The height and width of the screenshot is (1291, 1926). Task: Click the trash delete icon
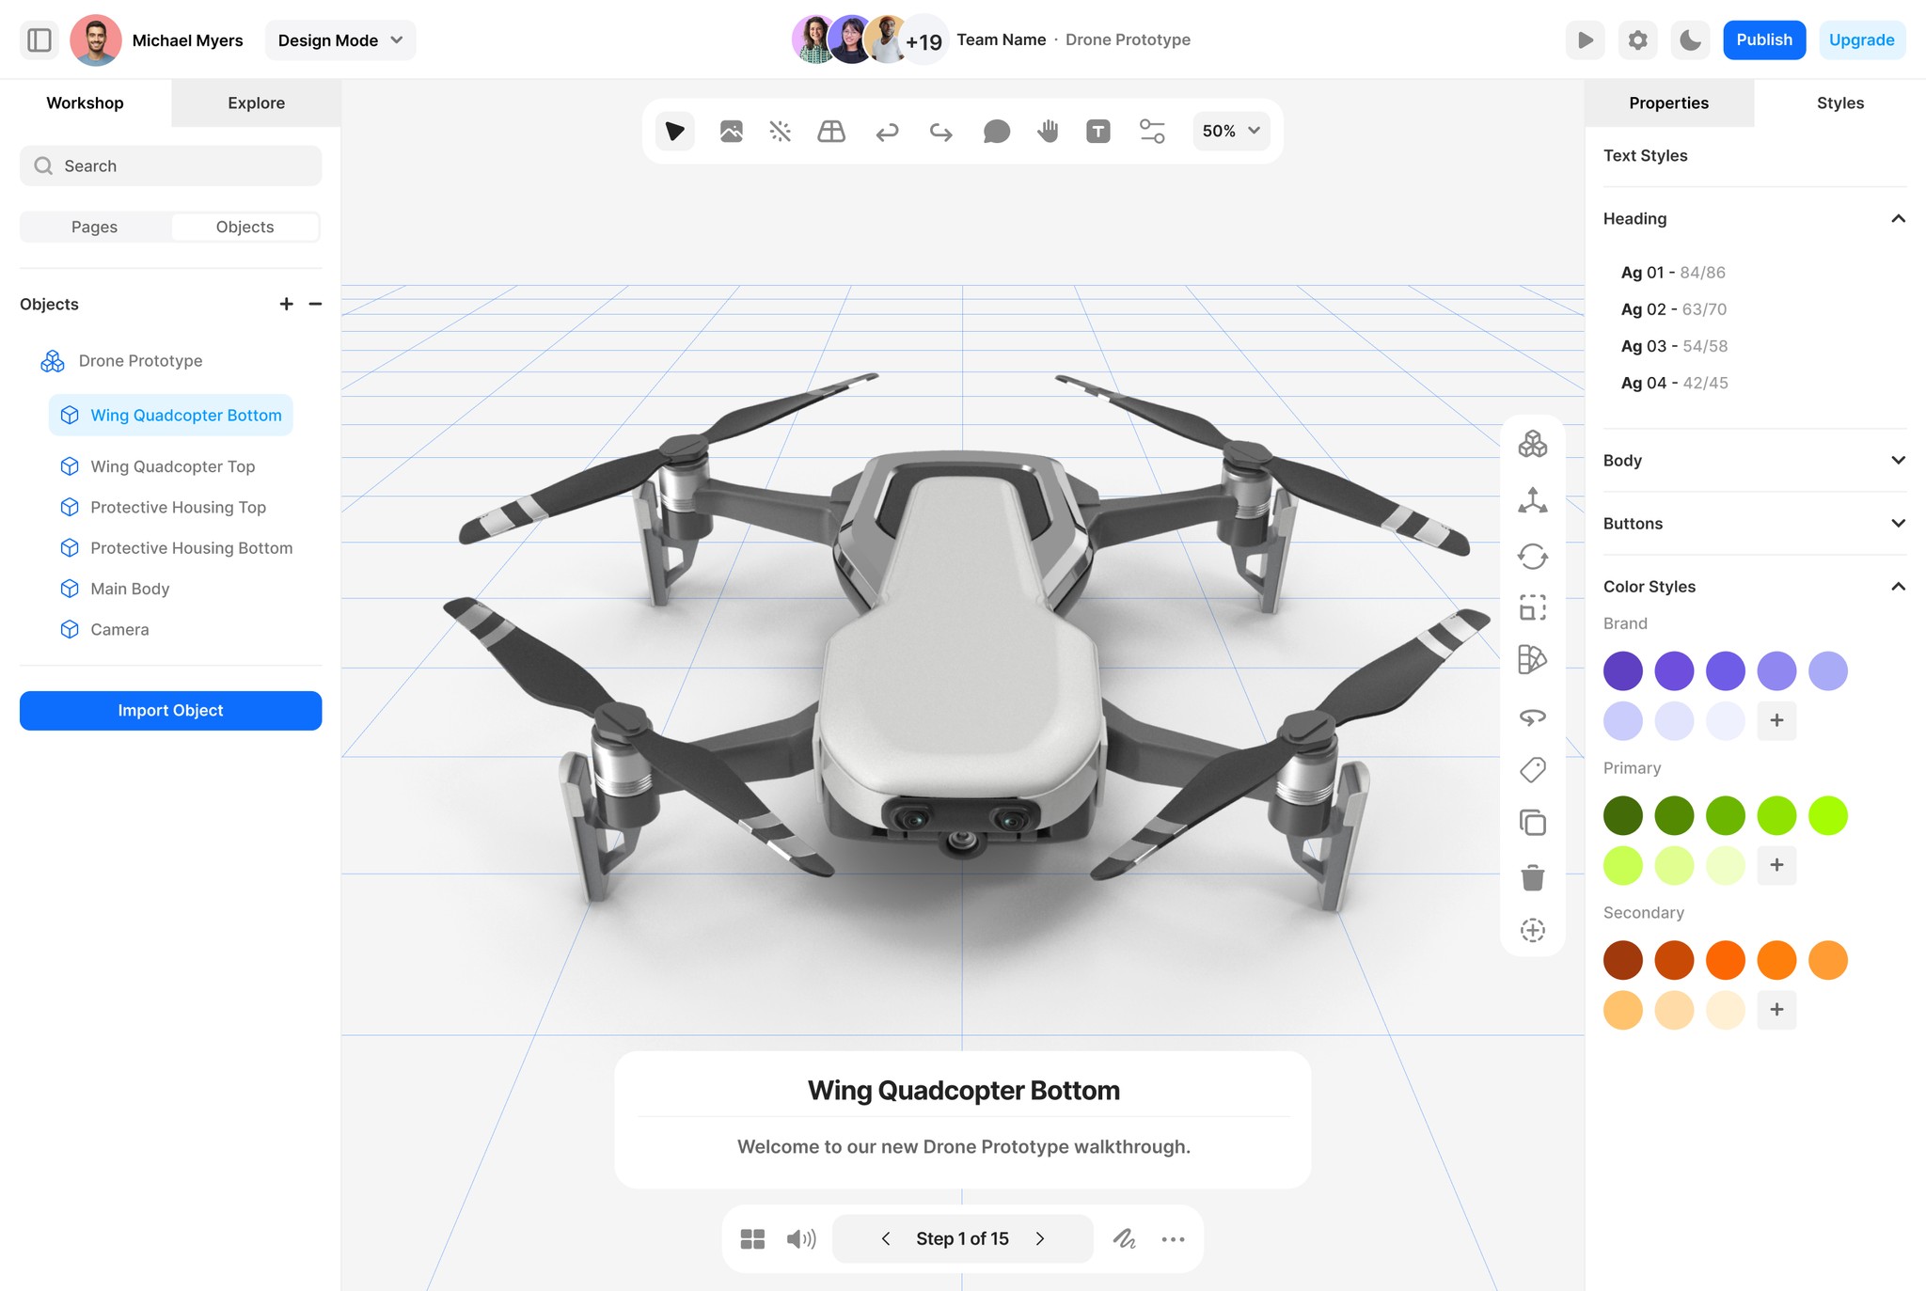(1532, 877)
